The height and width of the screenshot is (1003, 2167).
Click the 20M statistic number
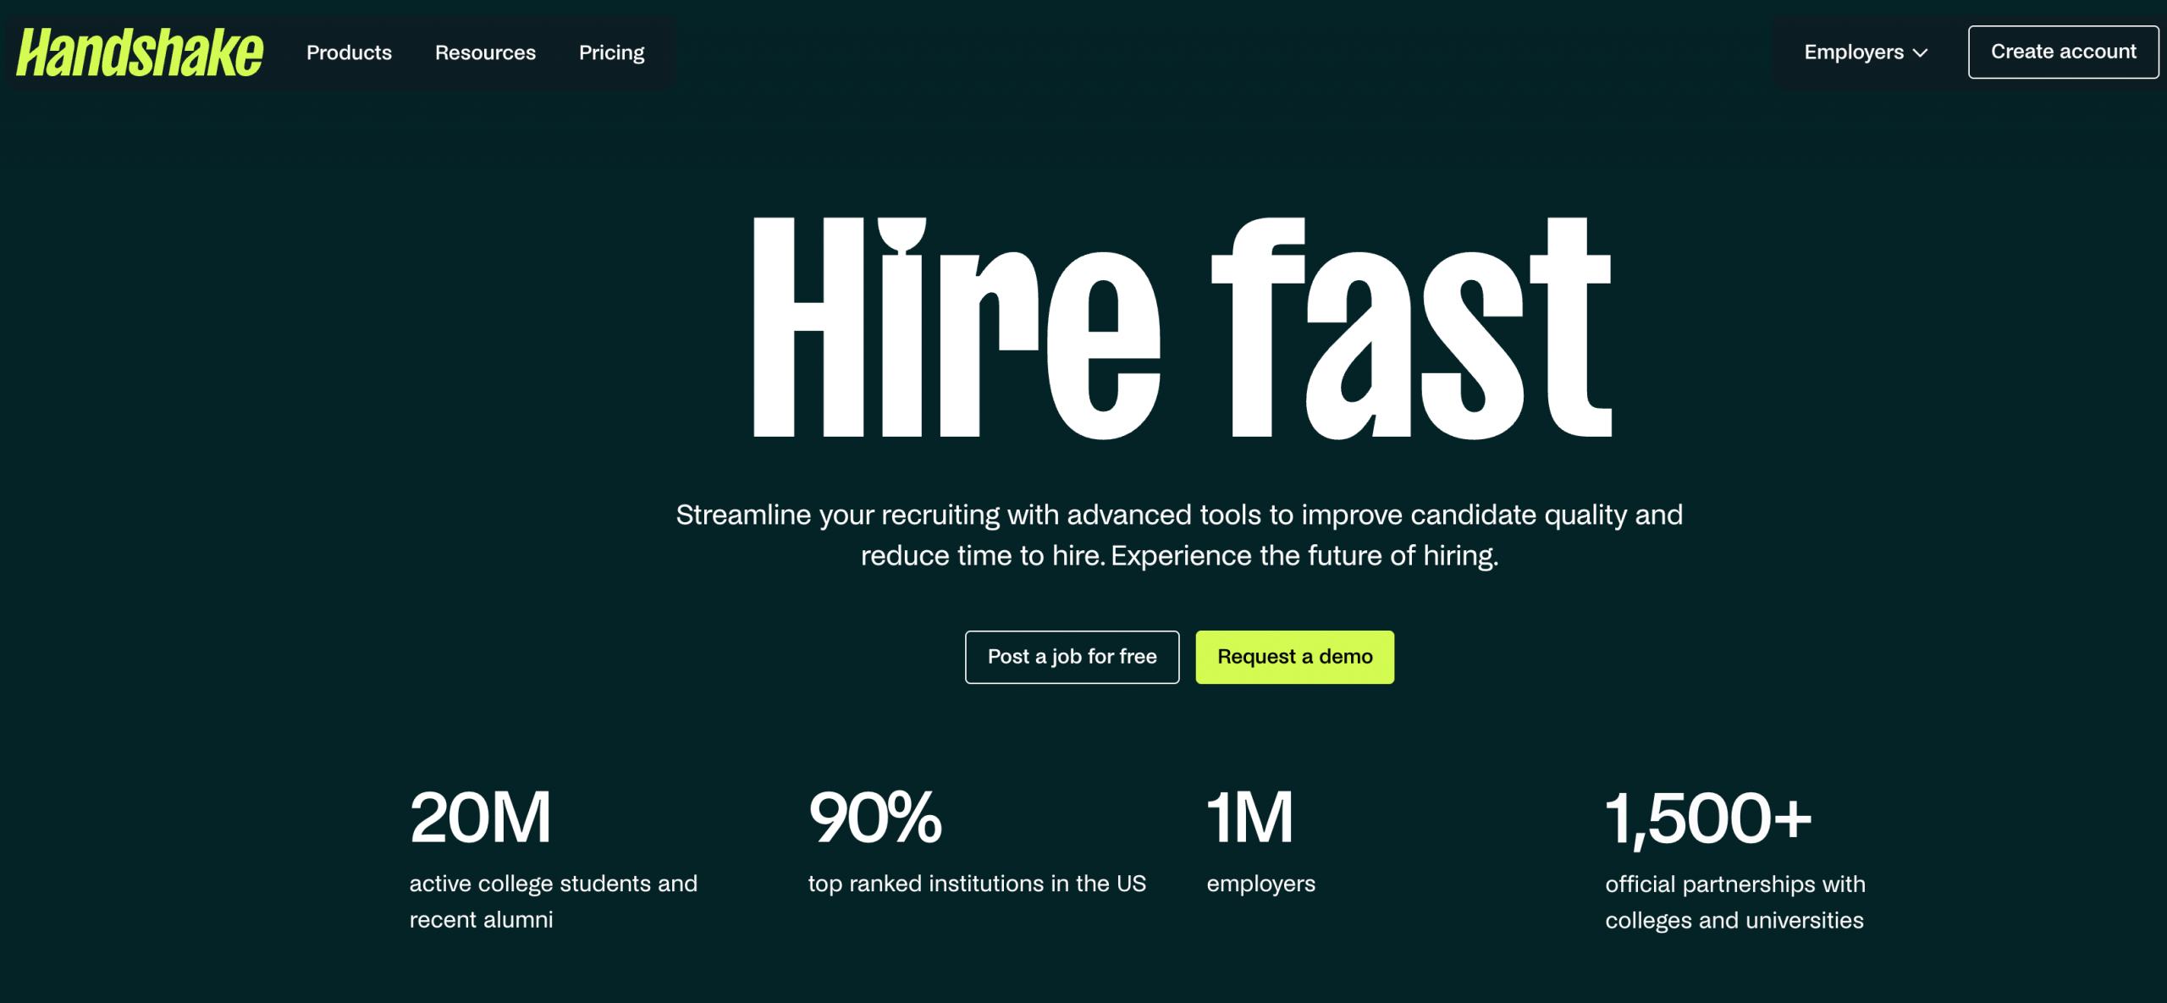pos(480,818)
